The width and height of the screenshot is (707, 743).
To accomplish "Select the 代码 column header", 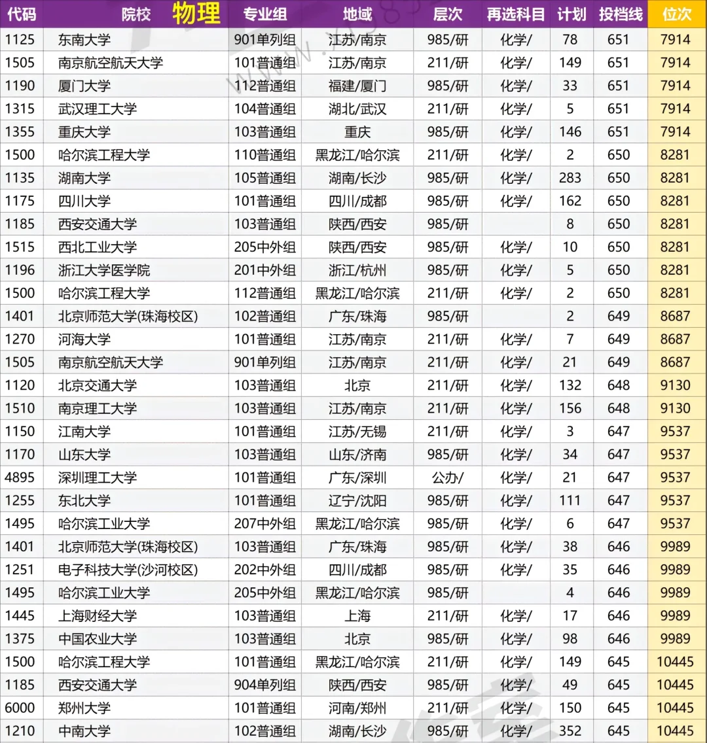I will [21, 14].
